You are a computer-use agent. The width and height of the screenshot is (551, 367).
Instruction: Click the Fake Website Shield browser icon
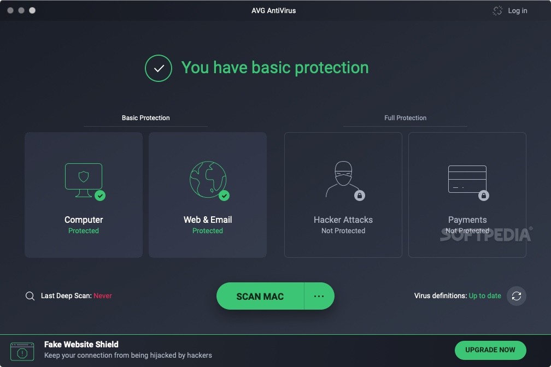pos(22,352)
